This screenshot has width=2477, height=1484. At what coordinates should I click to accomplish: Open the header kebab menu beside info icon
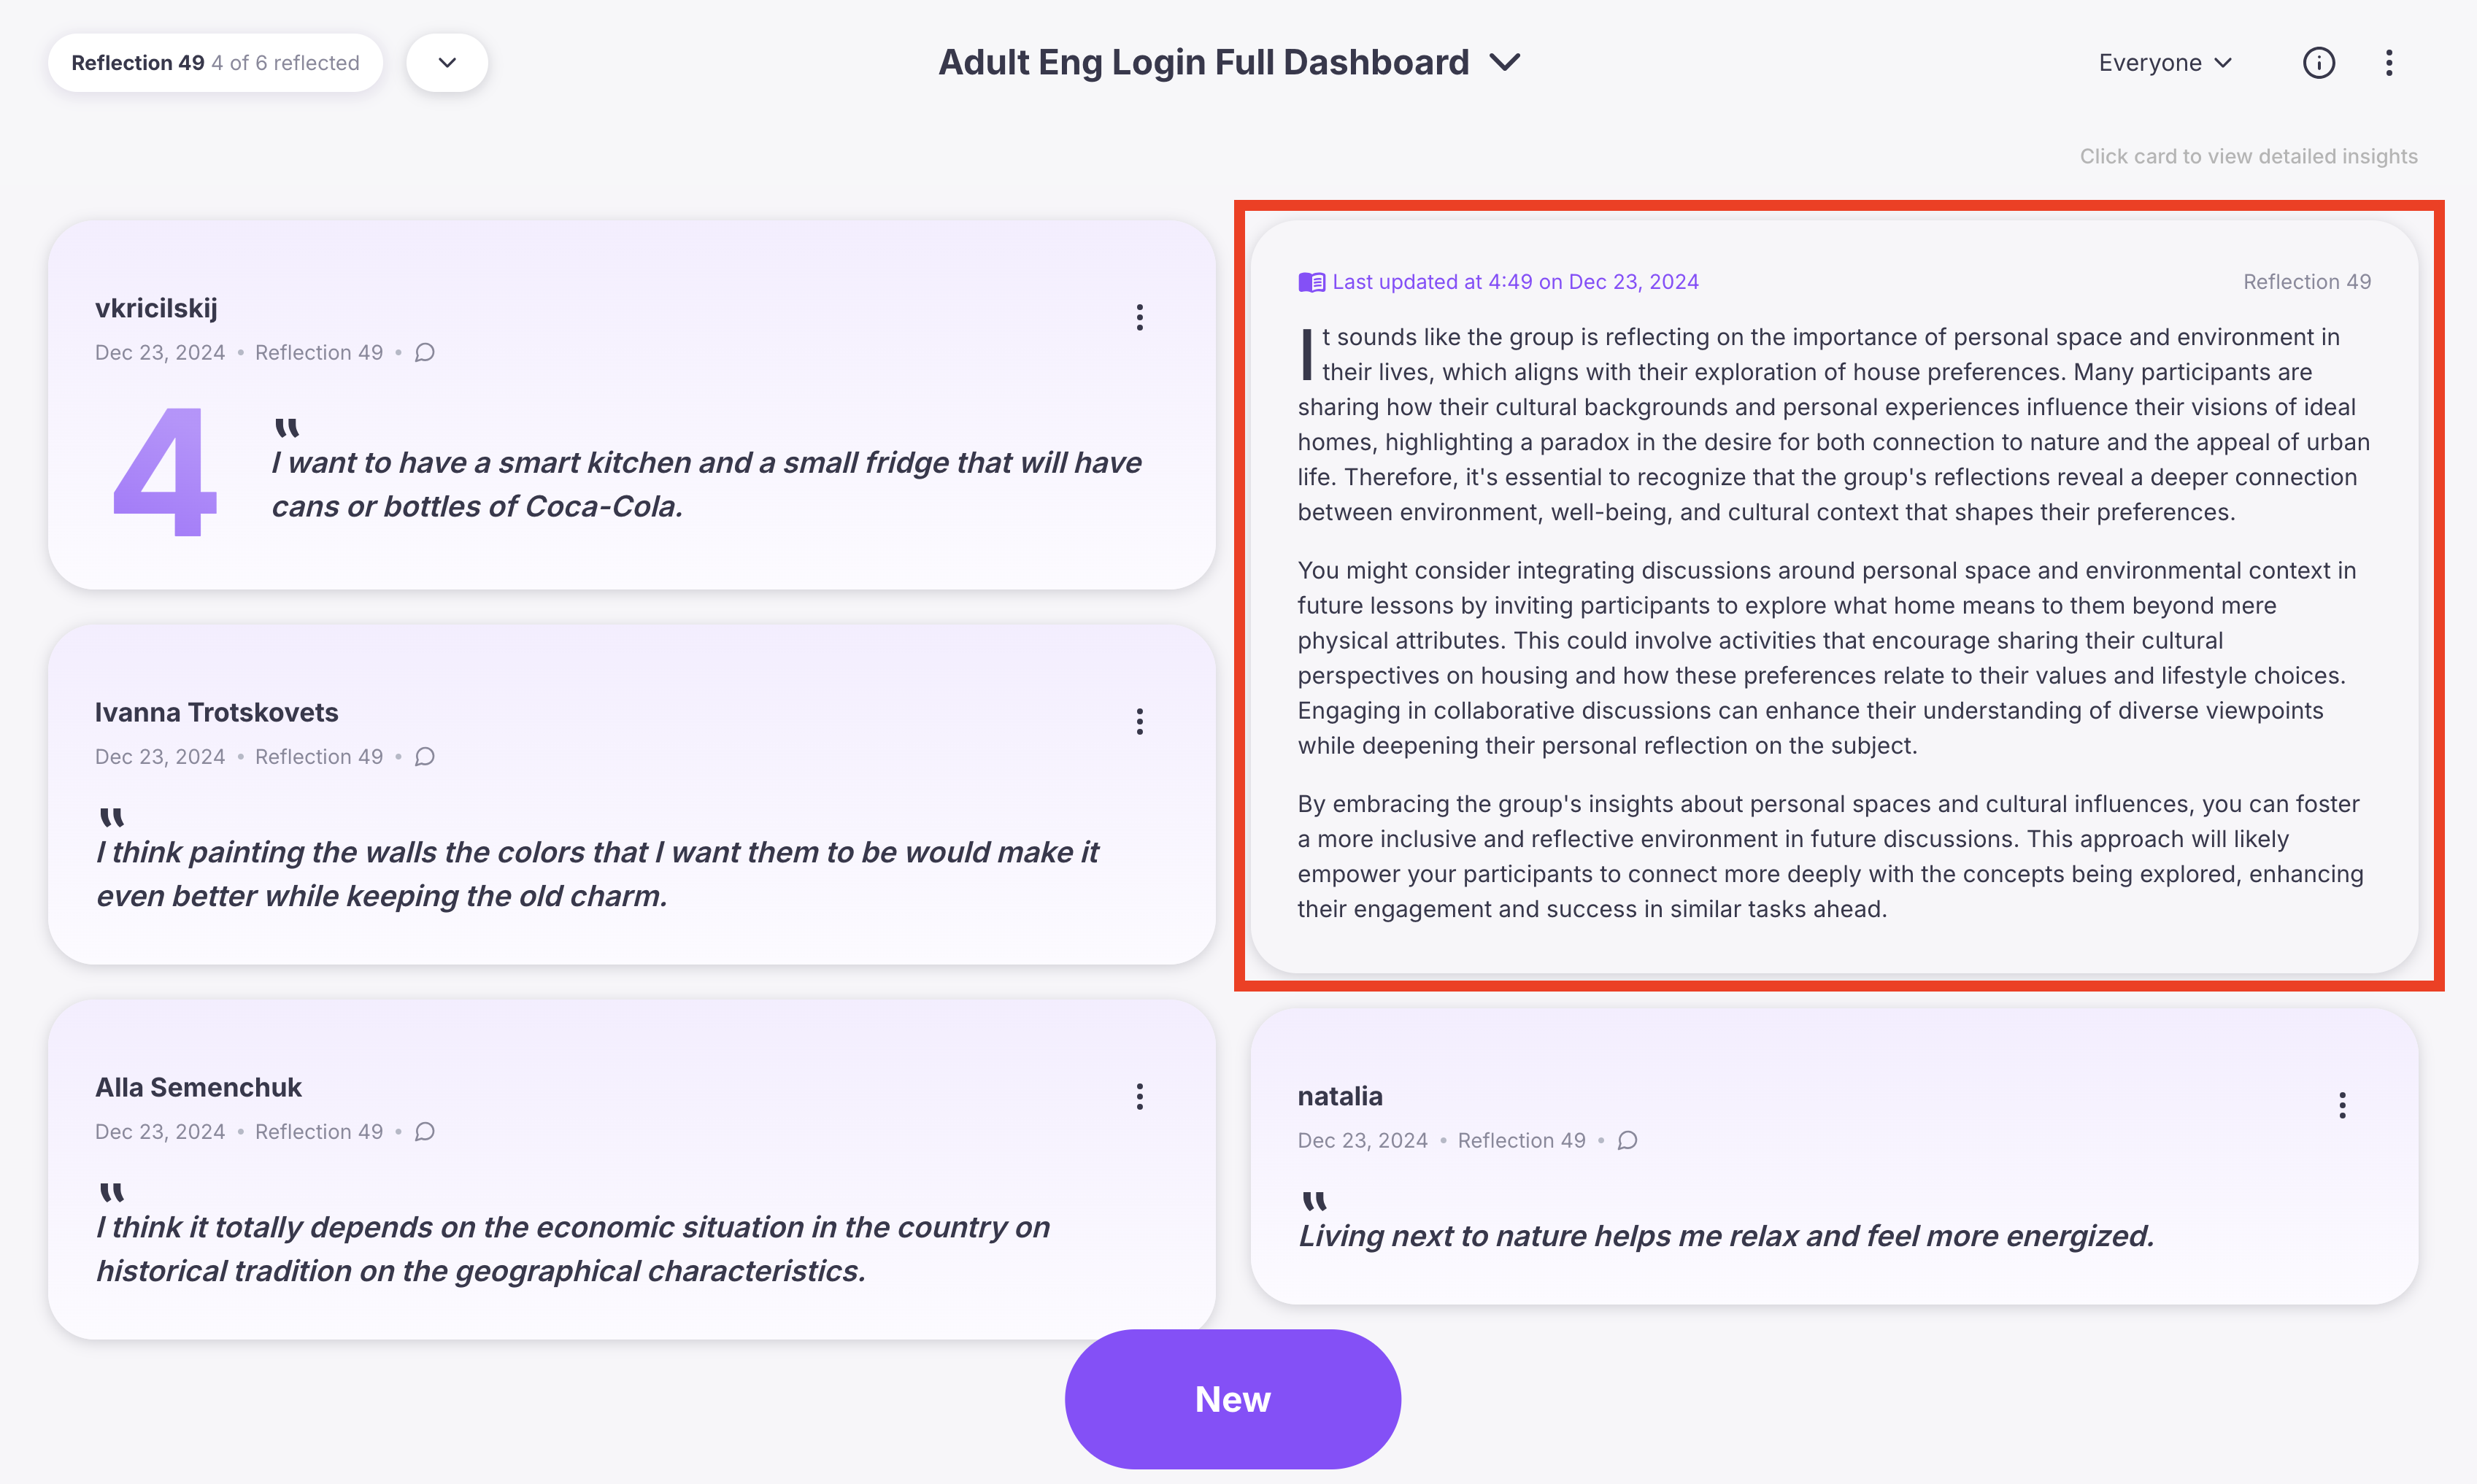point(2389,63)
